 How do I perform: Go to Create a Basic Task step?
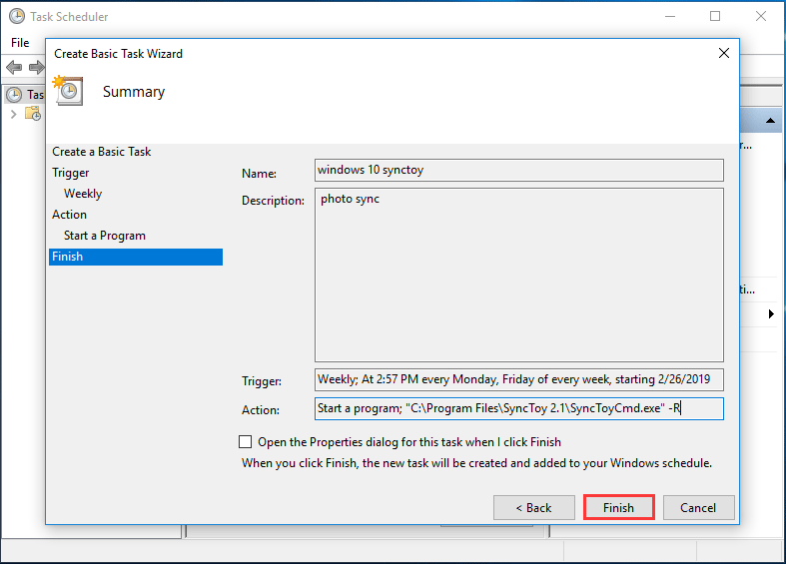tap(101, 152)
